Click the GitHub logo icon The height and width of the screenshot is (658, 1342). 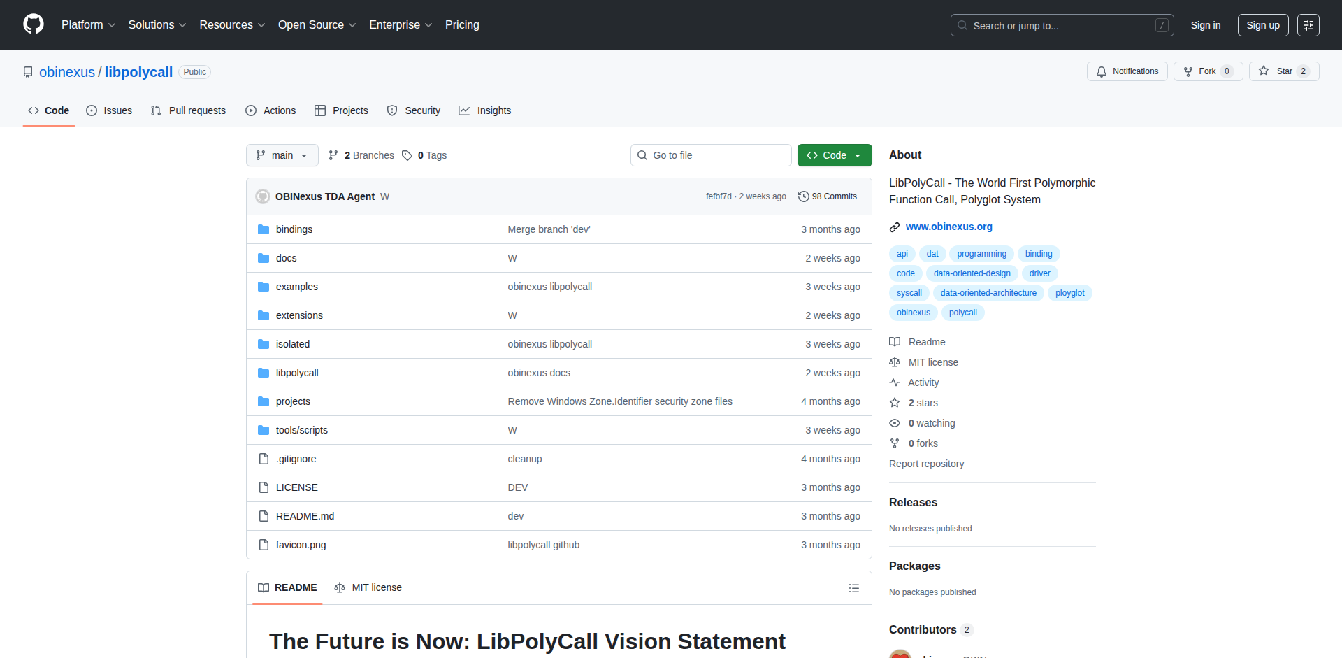pos(34,24)
